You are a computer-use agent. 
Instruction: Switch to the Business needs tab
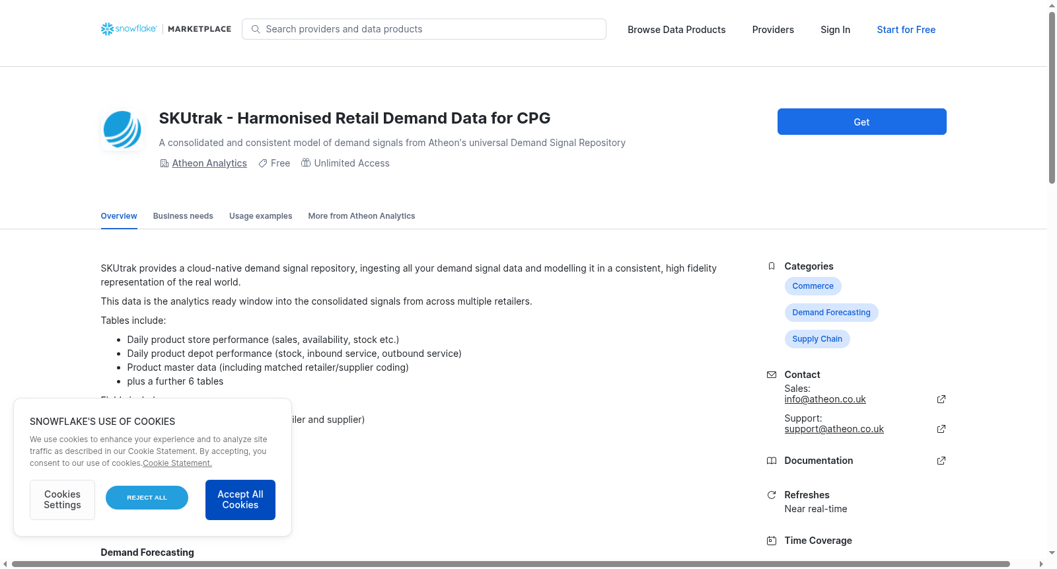click(x=183, y=216)
